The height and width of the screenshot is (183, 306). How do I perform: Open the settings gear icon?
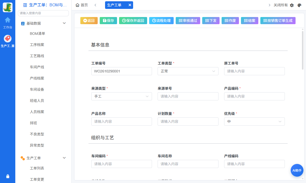[x=292, y=5]
